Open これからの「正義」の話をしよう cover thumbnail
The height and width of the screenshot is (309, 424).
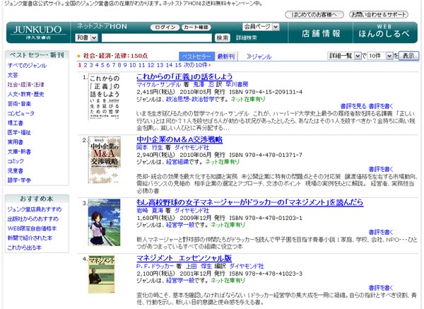tap(105, 97)
